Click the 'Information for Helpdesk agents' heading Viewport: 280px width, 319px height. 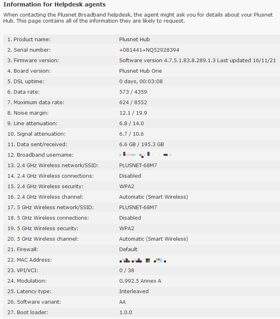54,5
